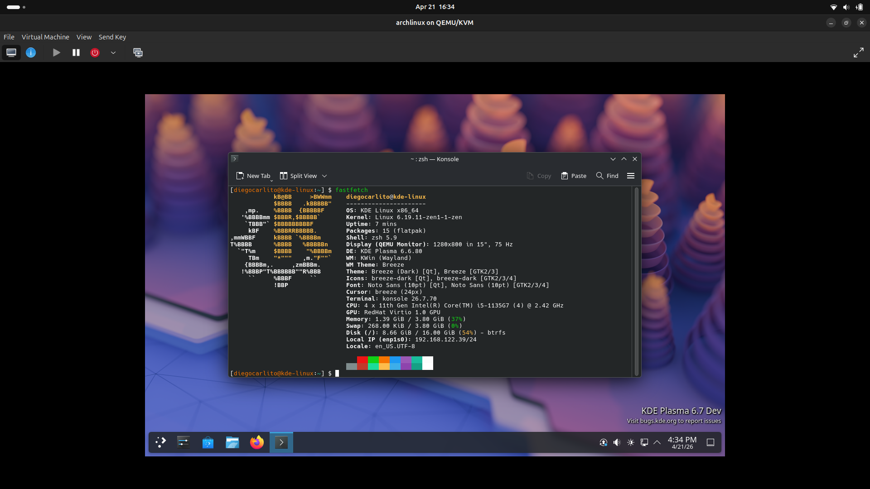Click the Find button in Konsole

point(607,176)
